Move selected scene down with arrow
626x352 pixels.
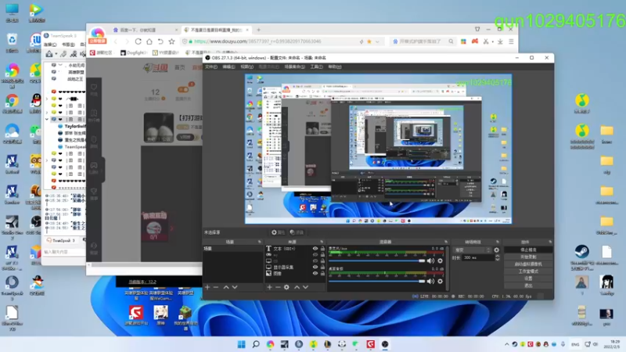(x=236, y=287)
